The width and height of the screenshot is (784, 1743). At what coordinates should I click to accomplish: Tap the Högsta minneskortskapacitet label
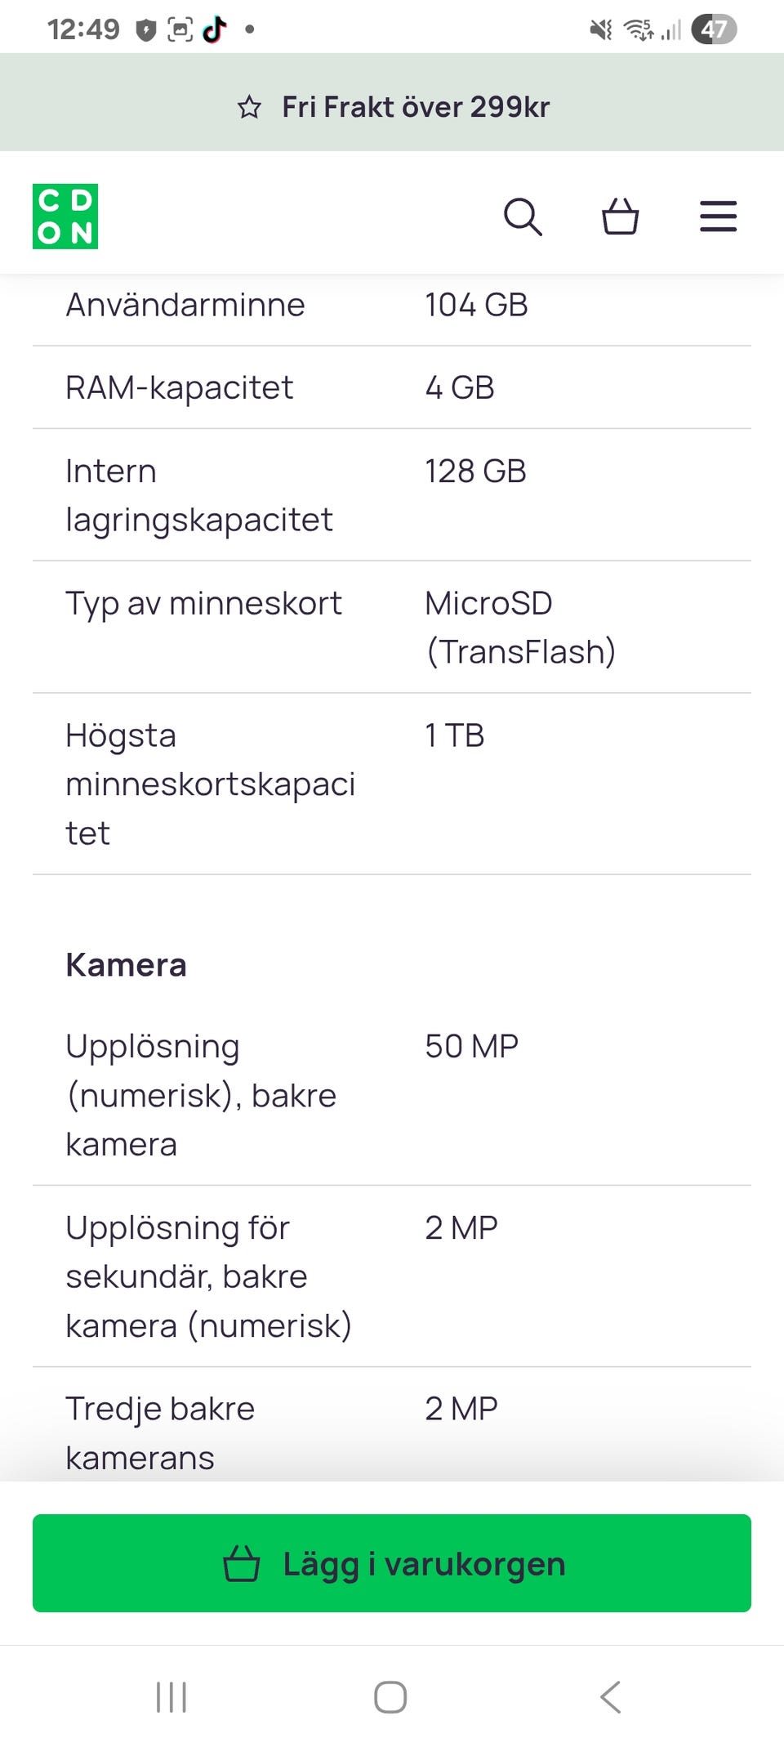point(210,784)
